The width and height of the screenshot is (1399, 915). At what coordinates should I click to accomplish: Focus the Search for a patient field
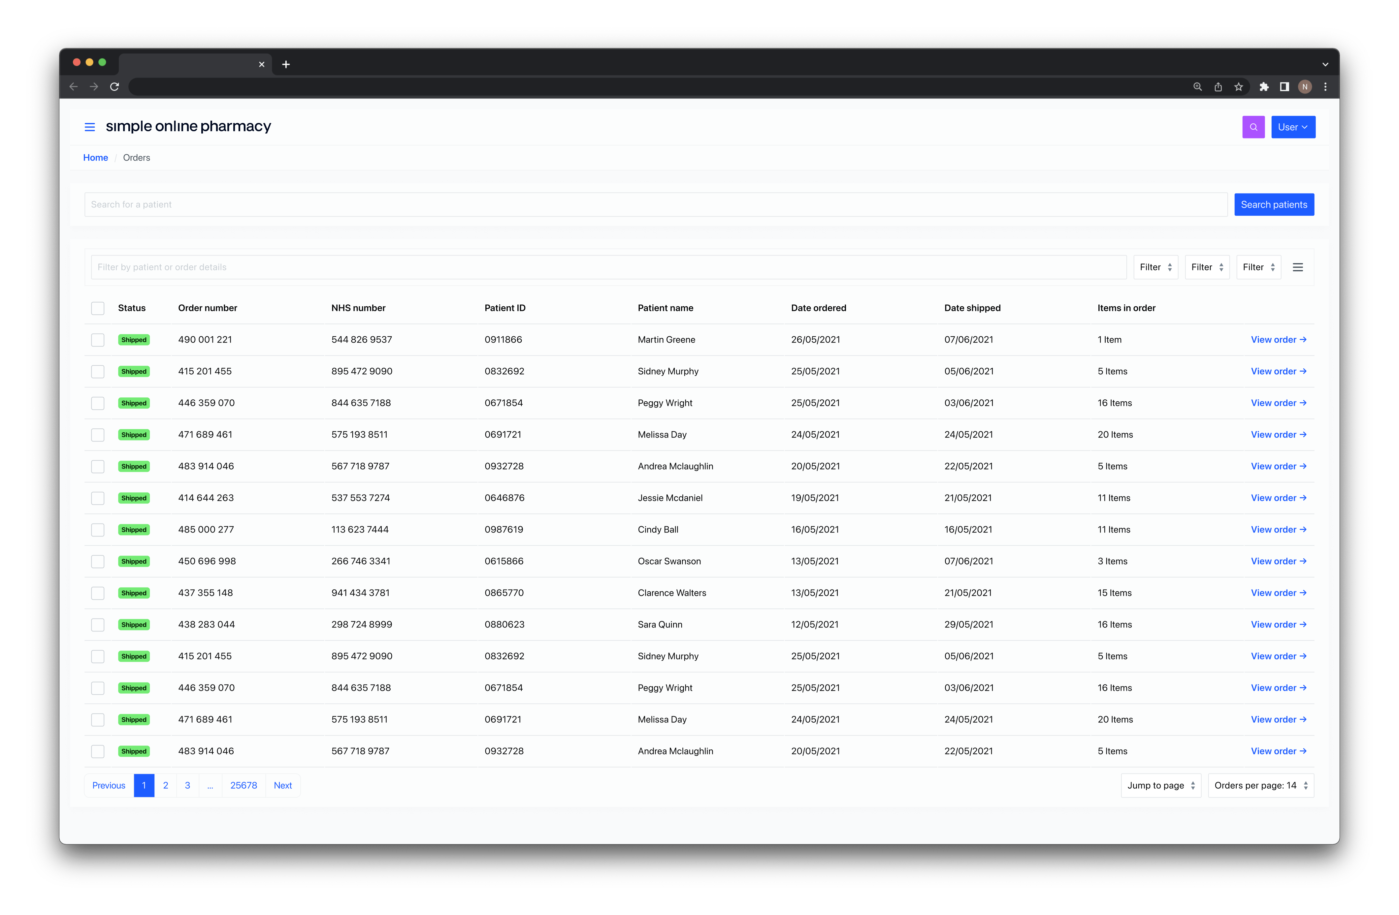[x=655, y=204]
